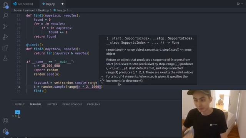Click 'return found' statement

click(x=45, y=36)
